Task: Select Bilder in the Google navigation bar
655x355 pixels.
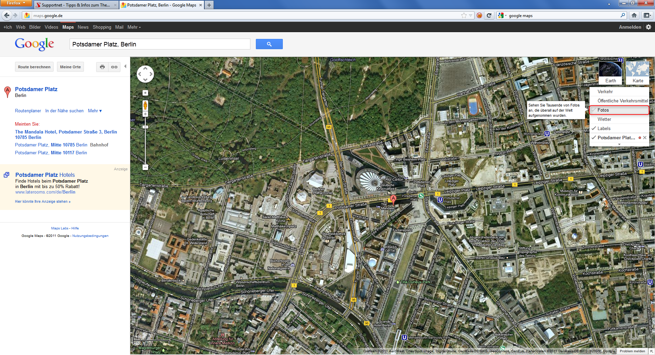Action: (x=35, y=27)
